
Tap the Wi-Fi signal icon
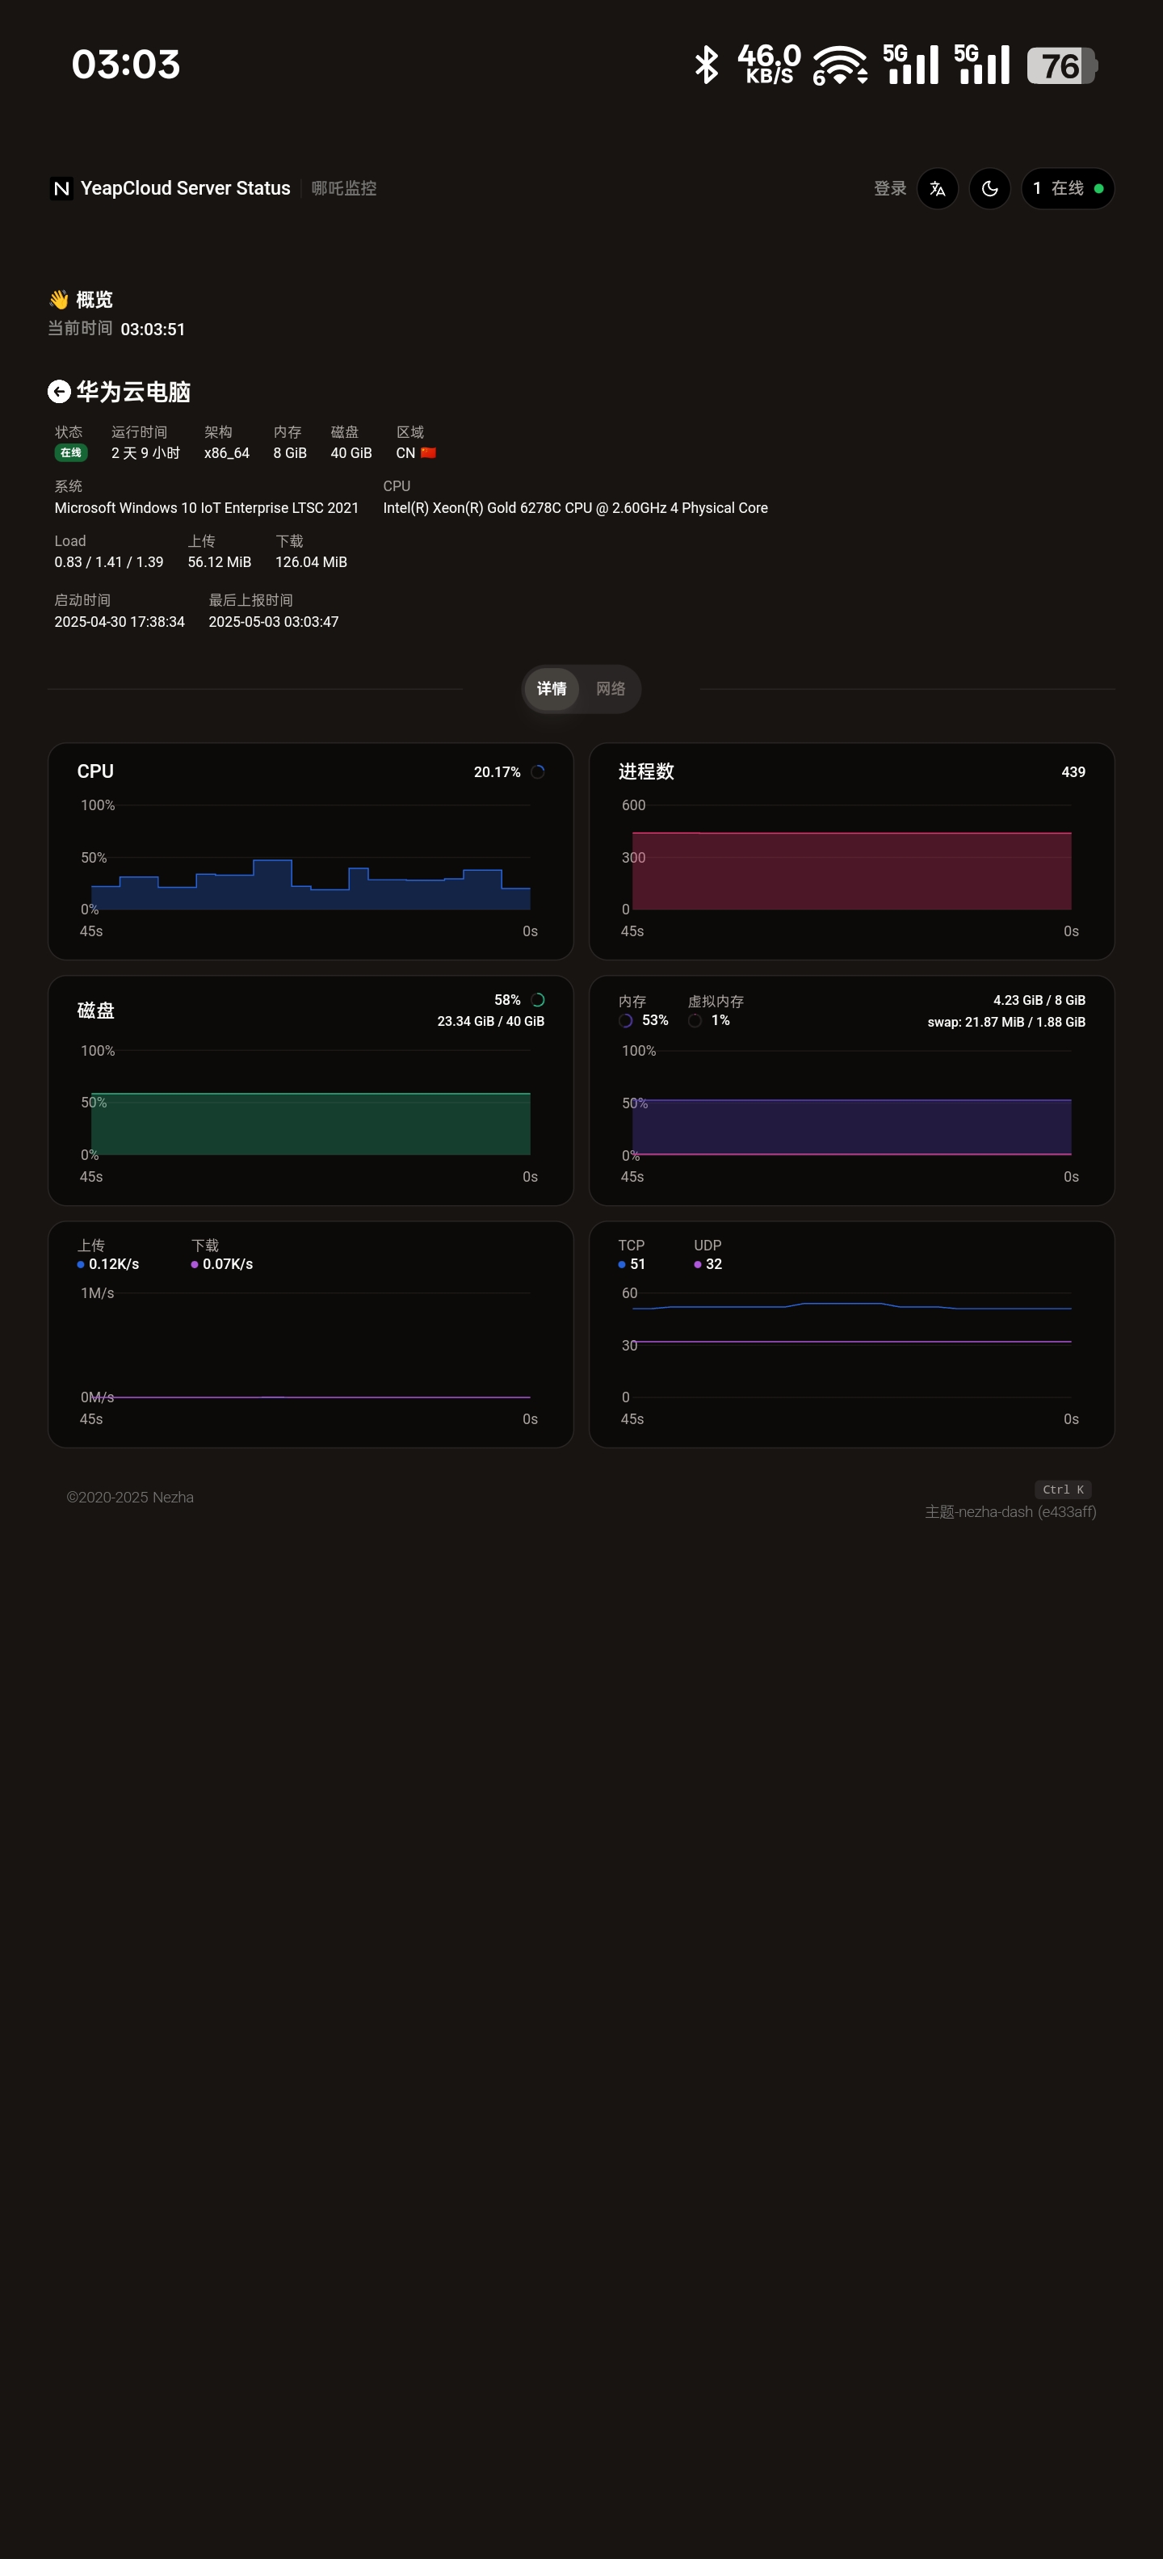(x=839, y=65)
